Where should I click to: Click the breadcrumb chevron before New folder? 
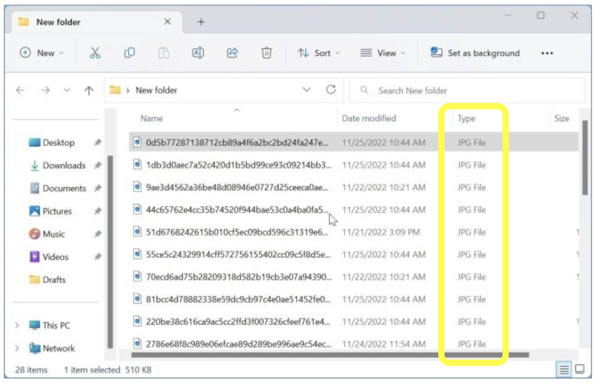pyautogui.click(x=128, y=90)
